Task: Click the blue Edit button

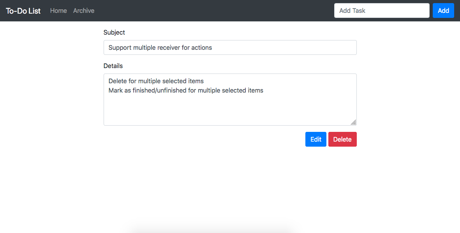Action: [x=315, y=139]
